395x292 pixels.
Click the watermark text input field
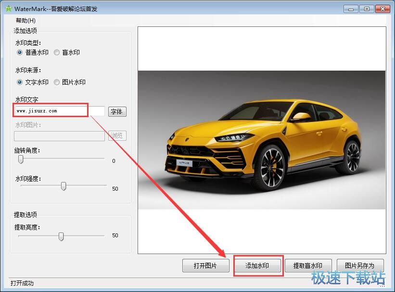(59, 111)
